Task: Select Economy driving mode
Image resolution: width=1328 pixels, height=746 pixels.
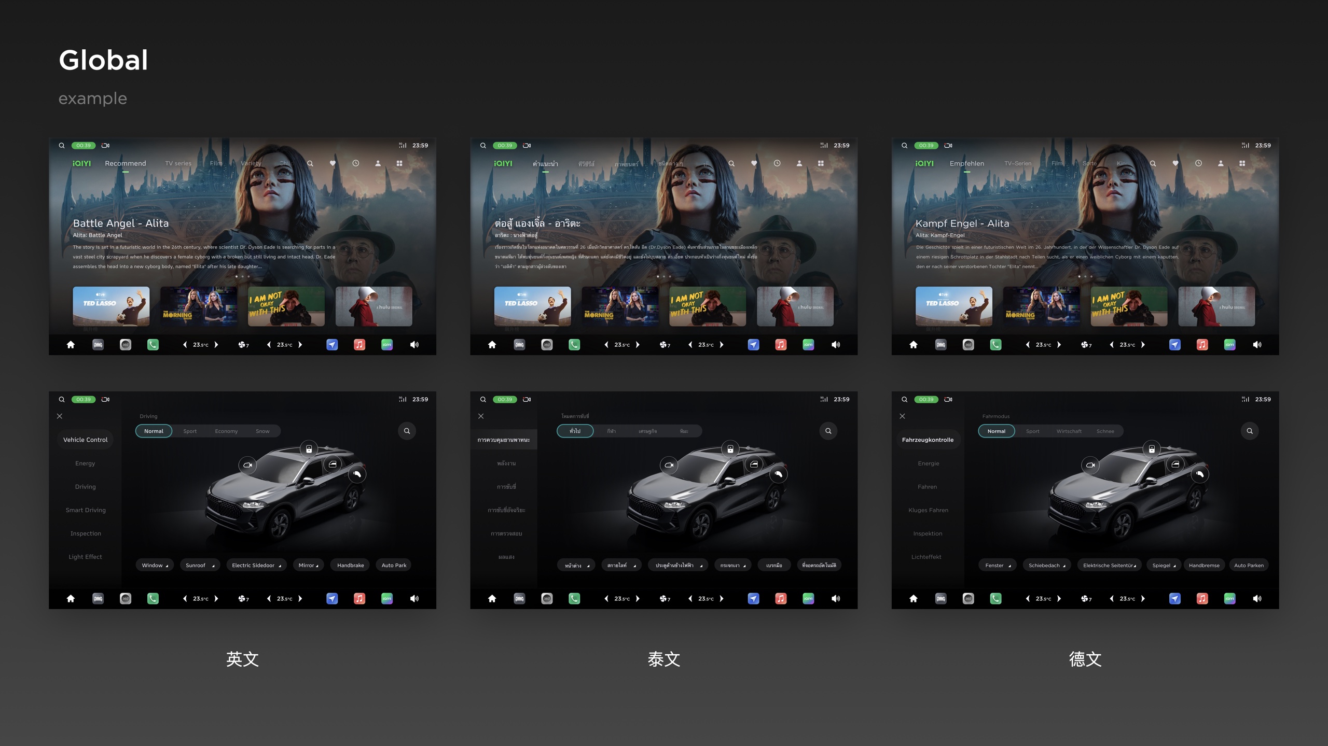Action: [226, 431]
